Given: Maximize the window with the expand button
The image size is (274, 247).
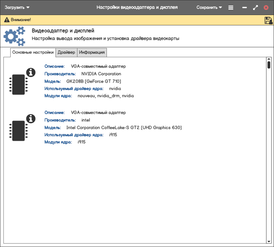Looking at the screenshot, I should tap(255, 7).
